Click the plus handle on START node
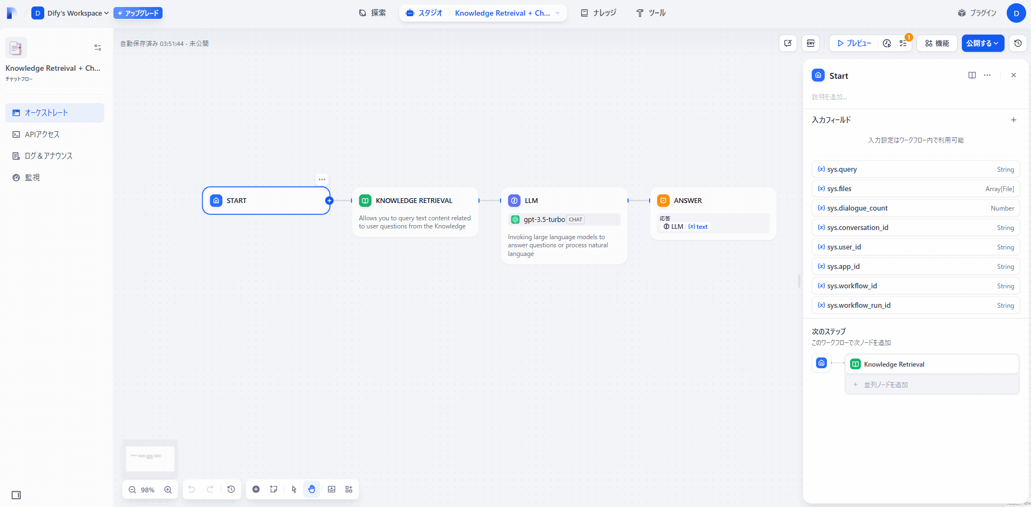Viewport: 1031px width, 507px height. pyautogui.click(x=329, y=200)
